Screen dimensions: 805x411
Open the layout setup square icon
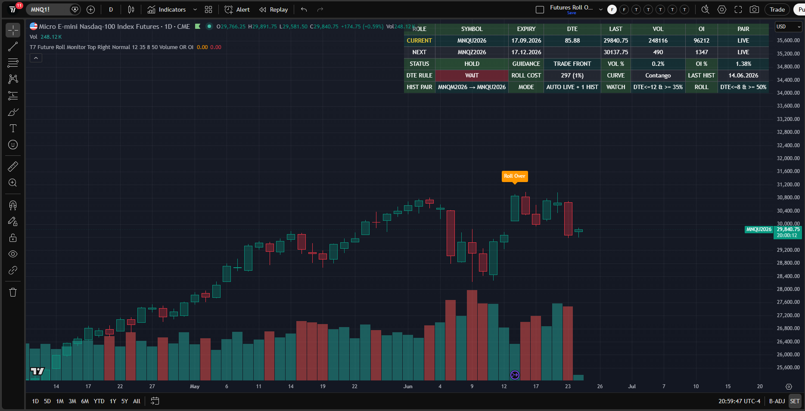540,9
